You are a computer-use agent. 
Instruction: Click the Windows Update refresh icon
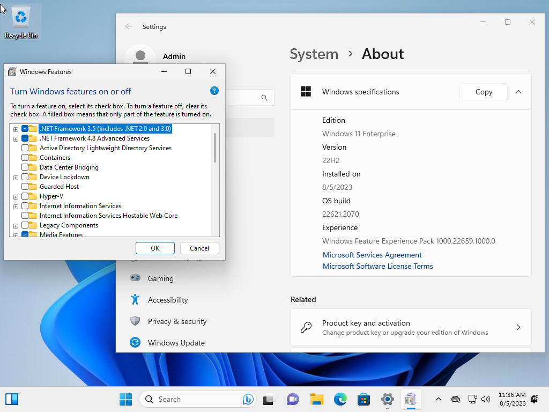point(135,342)
